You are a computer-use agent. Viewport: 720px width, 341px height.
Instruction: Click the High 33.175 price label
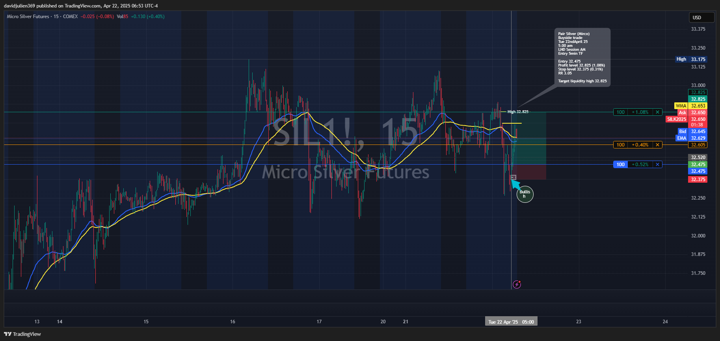(691, 59)
